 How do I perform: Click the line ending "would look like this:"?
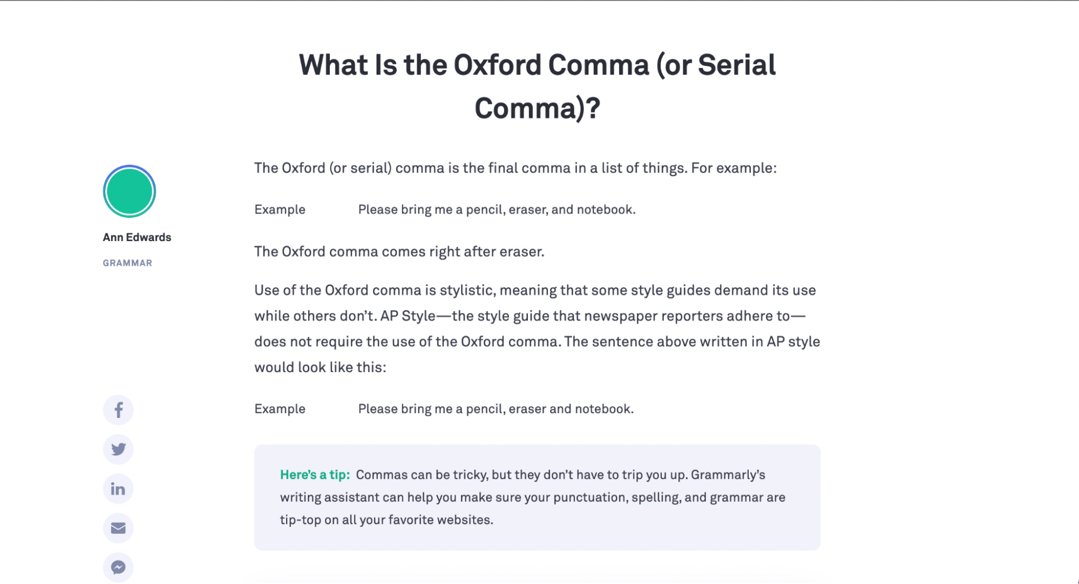tap(320, 368)
